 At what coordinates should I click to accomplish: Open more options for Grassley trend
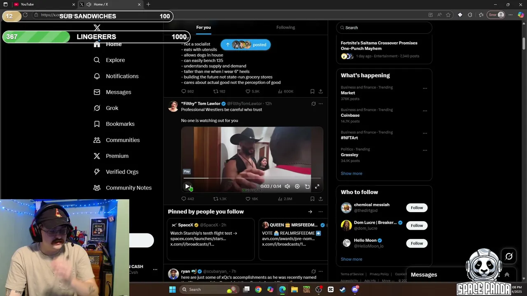(x=425, y=150)
